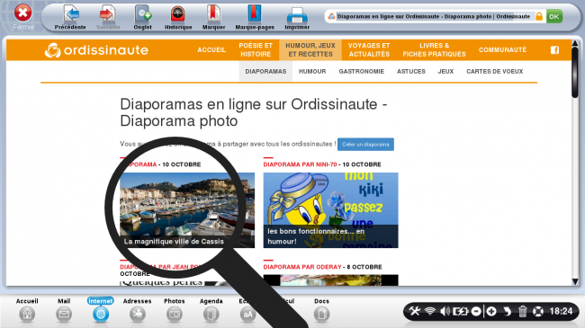Click the Suivante forward arrow
This screenshot has width=585, height=328.
click(108, 17)
